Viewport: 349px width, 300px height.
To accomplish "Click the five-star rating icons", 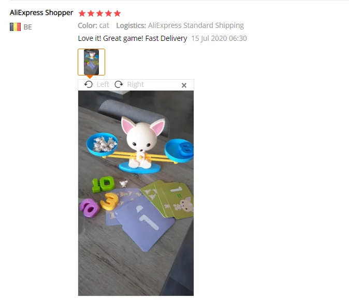I will pos(99,13).
